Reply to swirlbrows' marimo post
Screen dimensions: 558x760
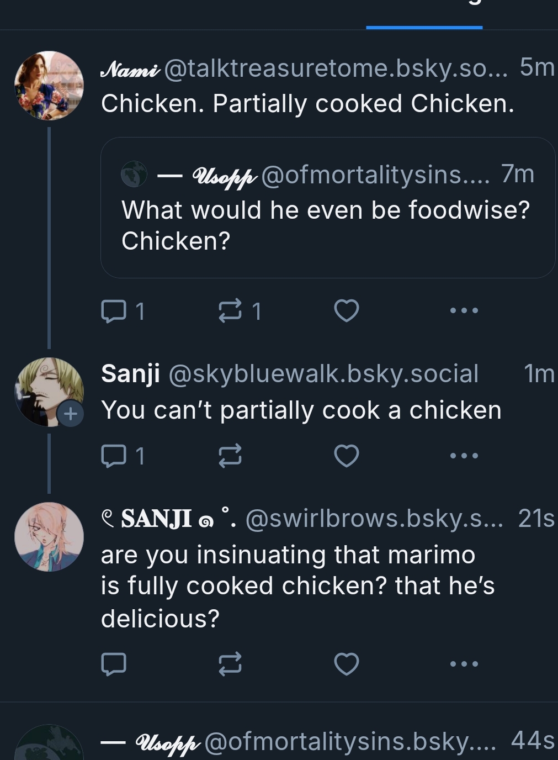[114, 664]
